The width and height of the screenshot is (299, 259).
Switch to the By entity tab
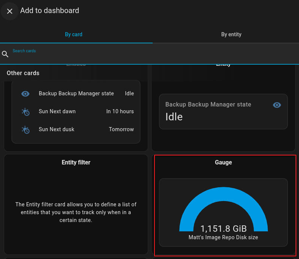pyautogui.click(x=231, y=34)
